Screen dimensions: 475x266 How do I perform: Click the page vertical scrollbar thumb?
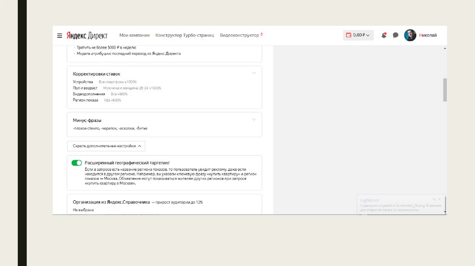[x=445, y=90]
